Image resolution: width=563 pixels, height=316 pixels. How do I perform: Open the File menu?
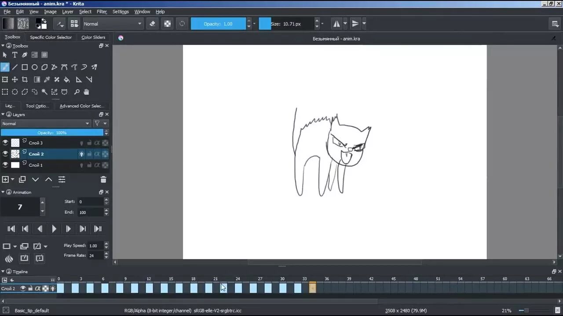7,12
